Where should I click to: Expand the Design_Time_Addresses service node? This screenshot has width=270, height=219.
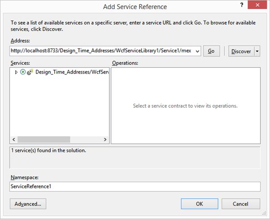(17, 72)
